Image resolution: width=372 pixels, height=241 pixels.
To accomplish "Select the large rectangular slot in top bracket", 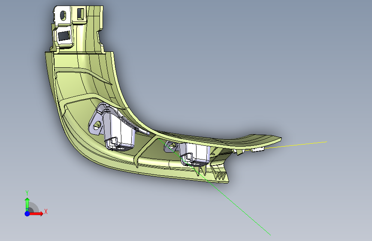I will (64, 36).
